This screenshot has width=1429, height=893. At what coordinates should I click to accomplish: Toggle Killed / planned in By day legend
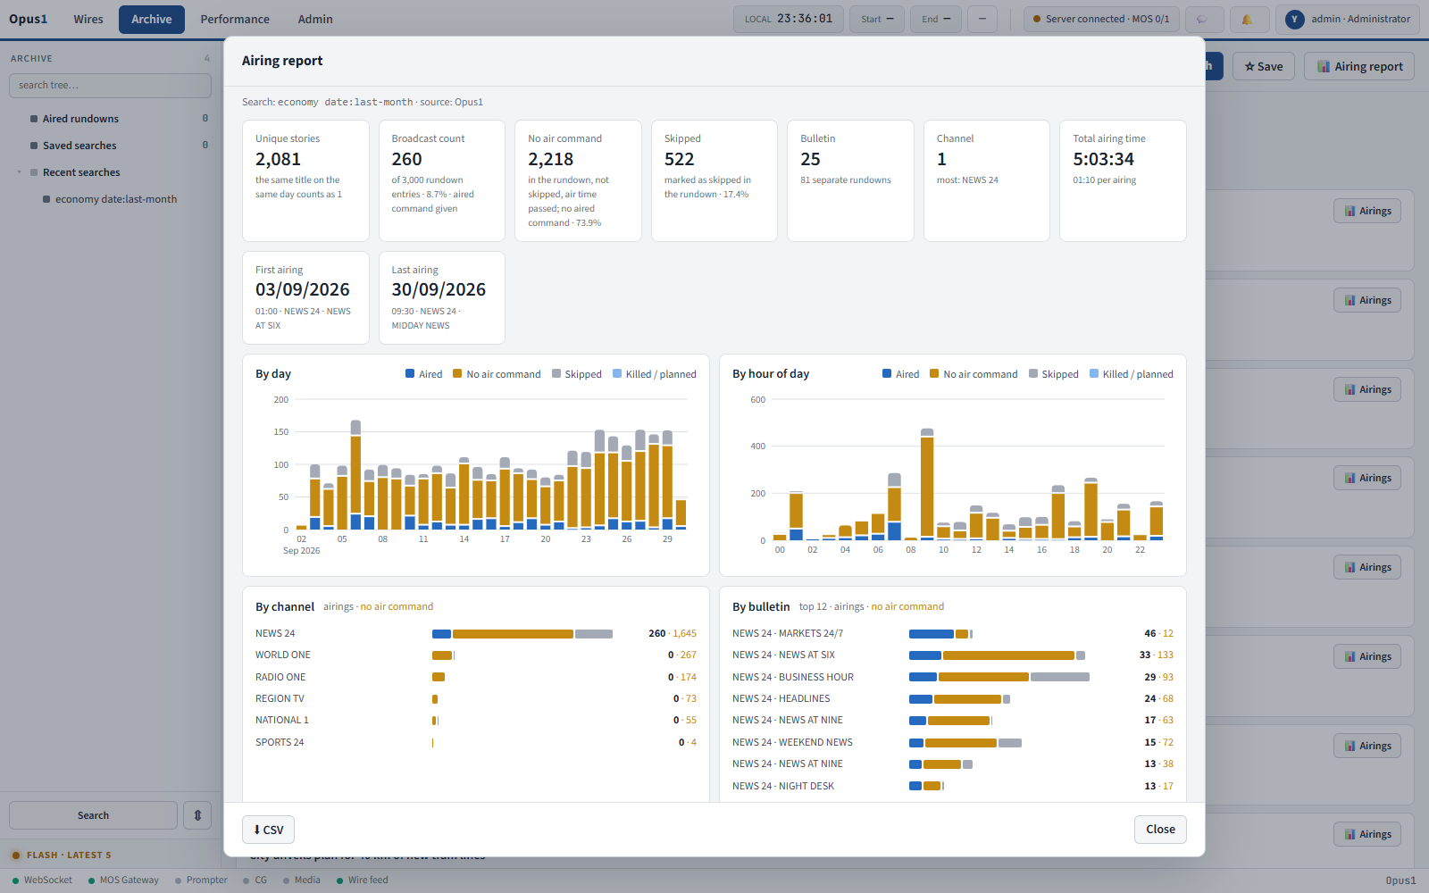click(x=655, y=374)
